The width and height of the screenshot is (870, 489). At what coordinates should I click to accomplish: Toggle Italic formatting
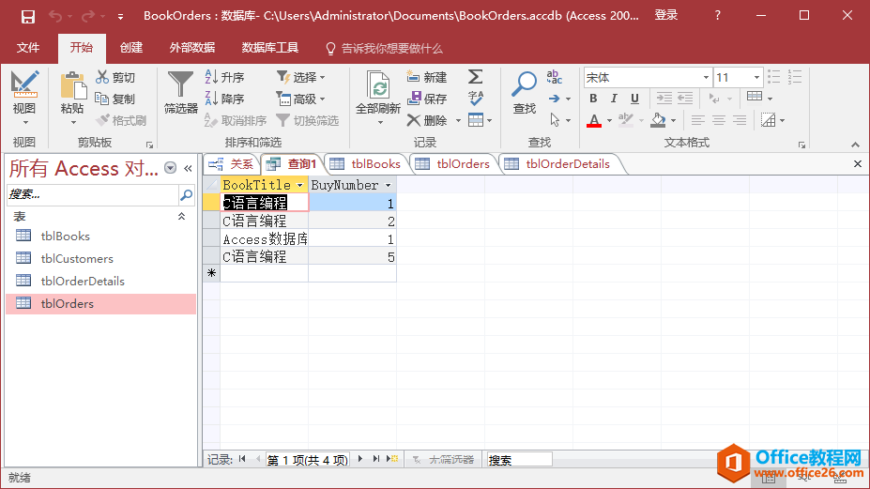tap(614, 99)
